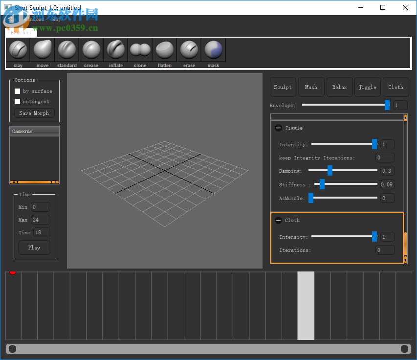This screenshot has width=417, height=360.
Task: Collapse the Jiggle section
Action: 278,128
